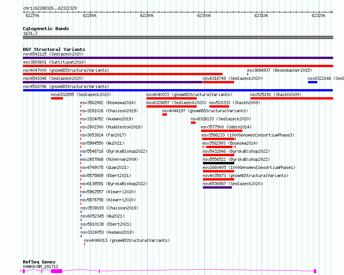
Task: Select the nsv6328657 (Sedlazeck2020) label
Action: [x=176, y=103]
